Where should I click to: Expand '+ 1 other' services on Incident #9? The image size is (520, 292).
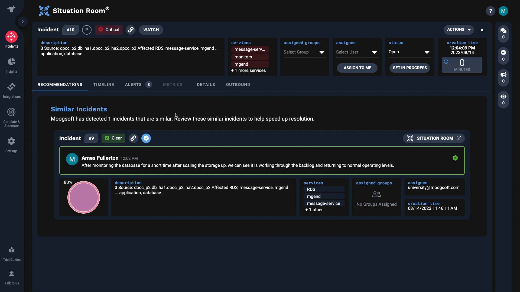314,210
